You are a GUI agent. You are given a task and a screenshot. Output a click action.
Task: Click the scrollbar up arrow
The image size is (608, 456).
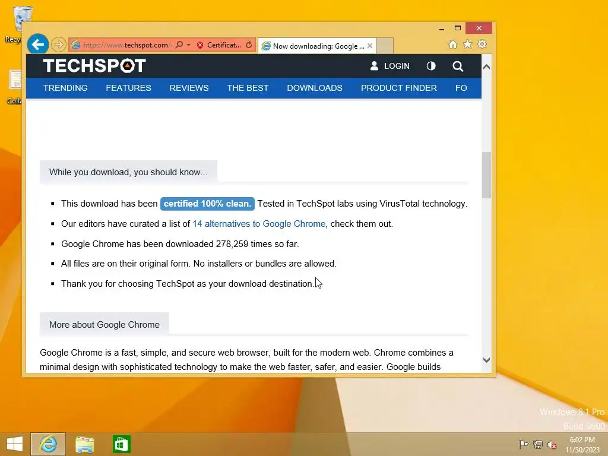[486, 66]
